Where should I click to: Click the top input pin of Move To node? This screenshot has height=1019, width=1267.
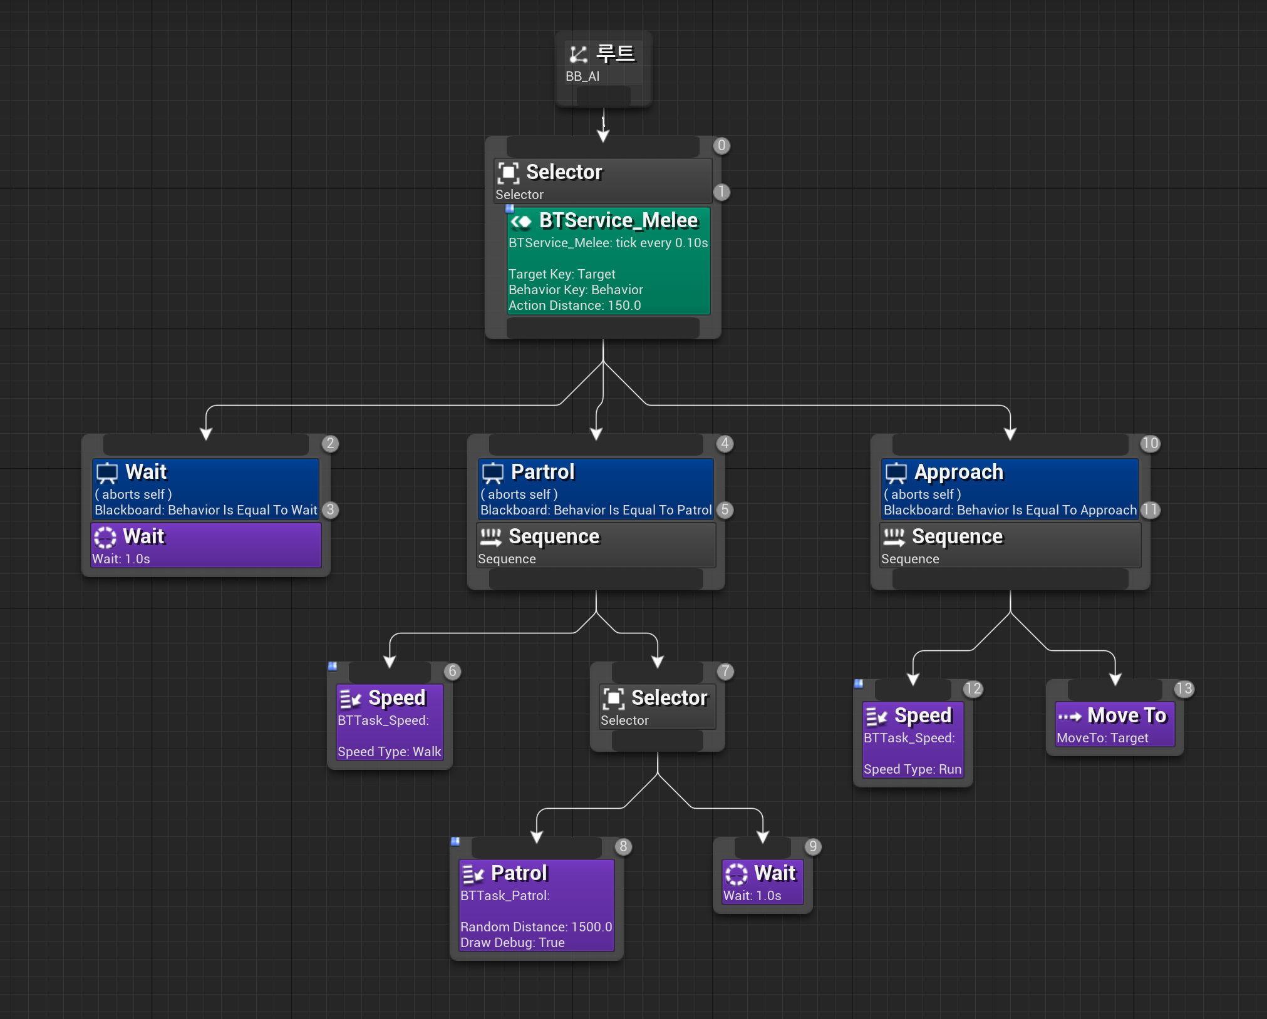(x=1114, y=689)
